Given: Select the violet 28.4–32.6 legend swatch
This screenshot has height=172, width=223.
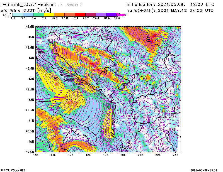Looking at the screenshot, I should 111,15.
